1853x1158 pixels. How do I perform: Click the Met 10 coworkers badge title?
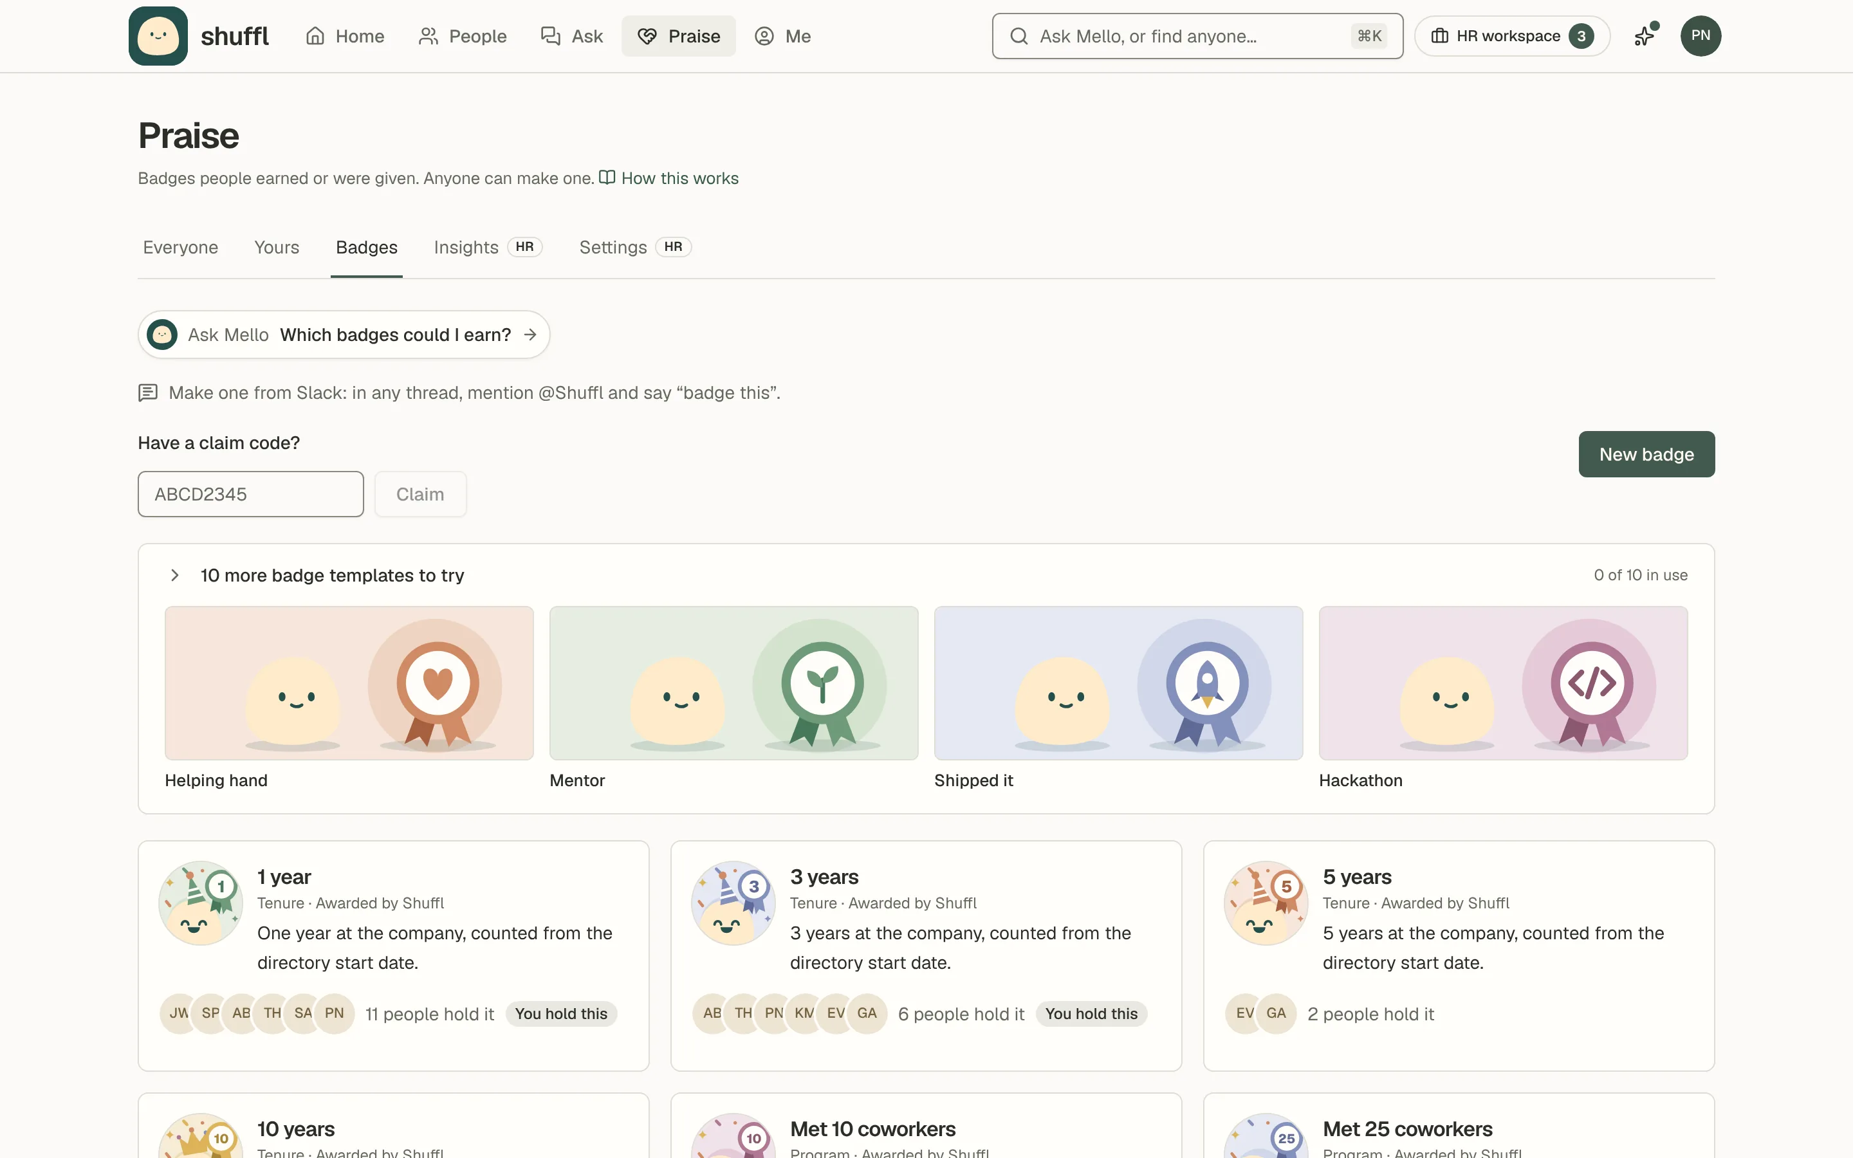coord(873,1129)
